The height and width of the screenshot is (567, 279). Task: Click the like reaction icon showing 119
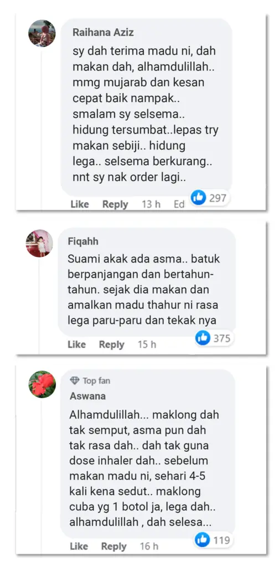coord(203,540)
